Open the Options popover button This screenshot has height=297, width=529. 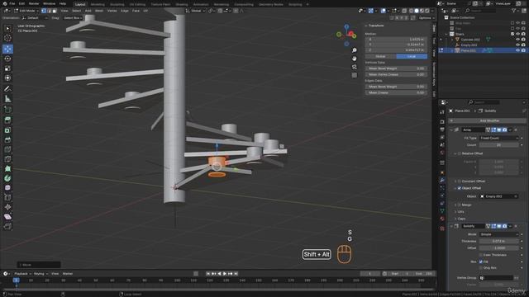(x=426, y=18)
